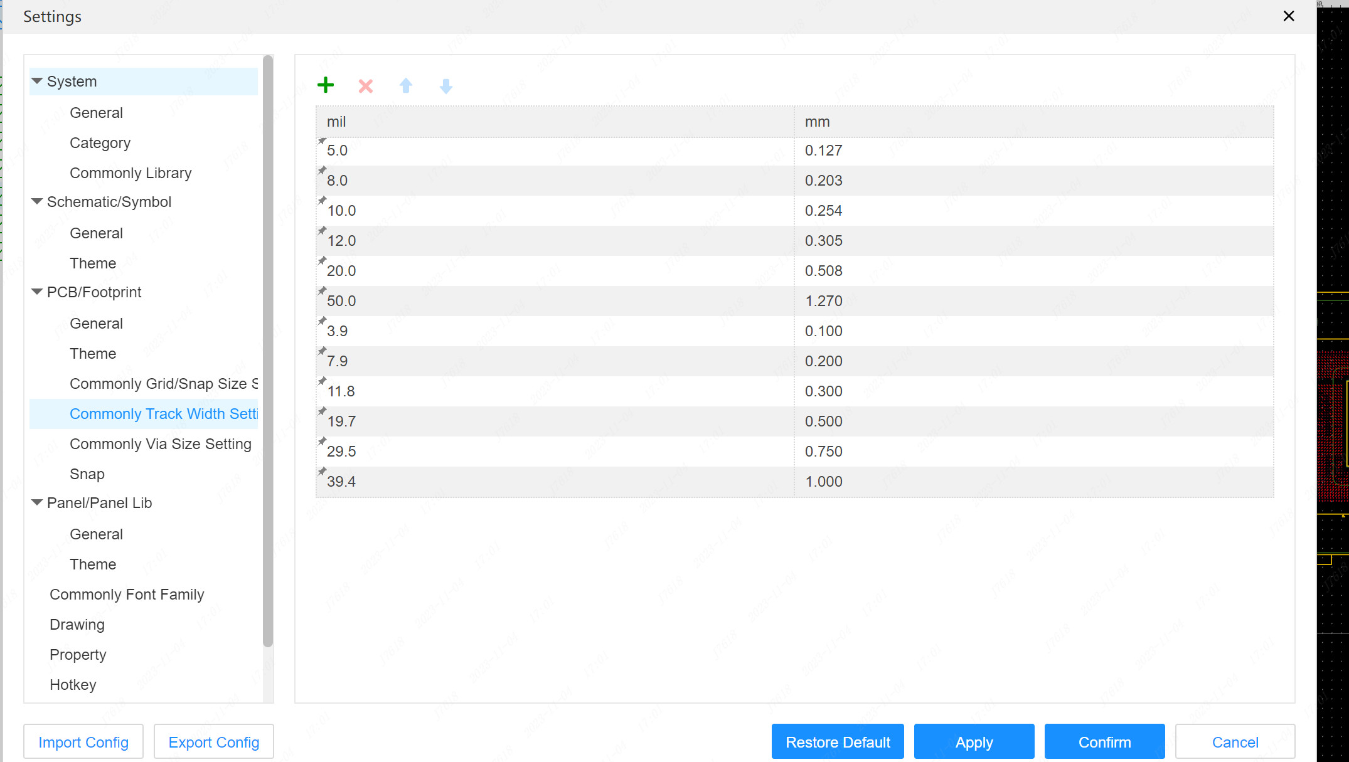This screenshot has width=1349, height=762.
Task: Click the pin icon of the 7.9 row
Action: [x=322, y=351]
